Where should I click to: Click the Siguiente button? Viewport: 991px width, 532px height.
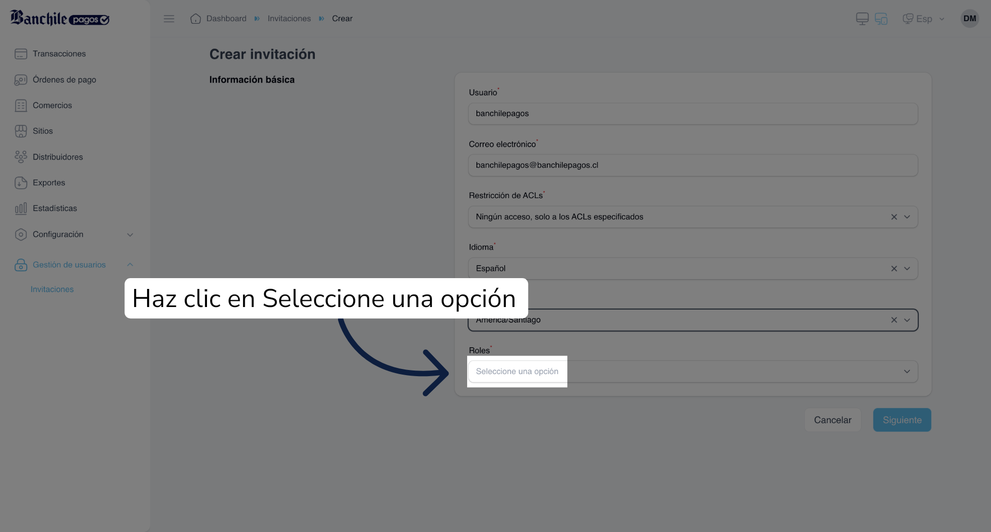click(902, 420)
